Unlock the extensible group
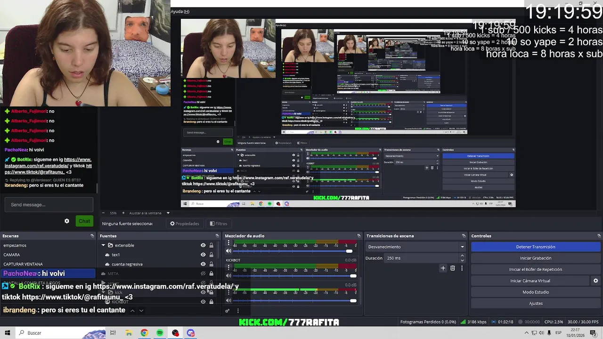Viewport: 603px width, 339px height. 211,245
